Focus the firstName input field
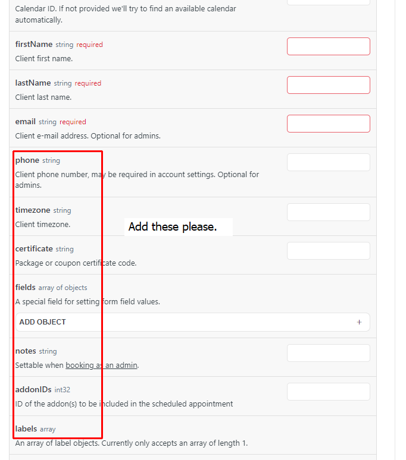 (329, 46)
